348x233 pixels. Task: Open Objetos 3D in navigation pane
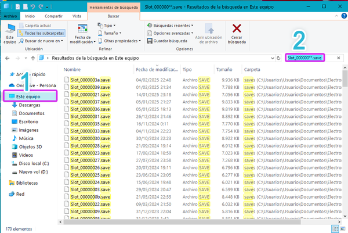pyautogui.click(x=27, y=147)
